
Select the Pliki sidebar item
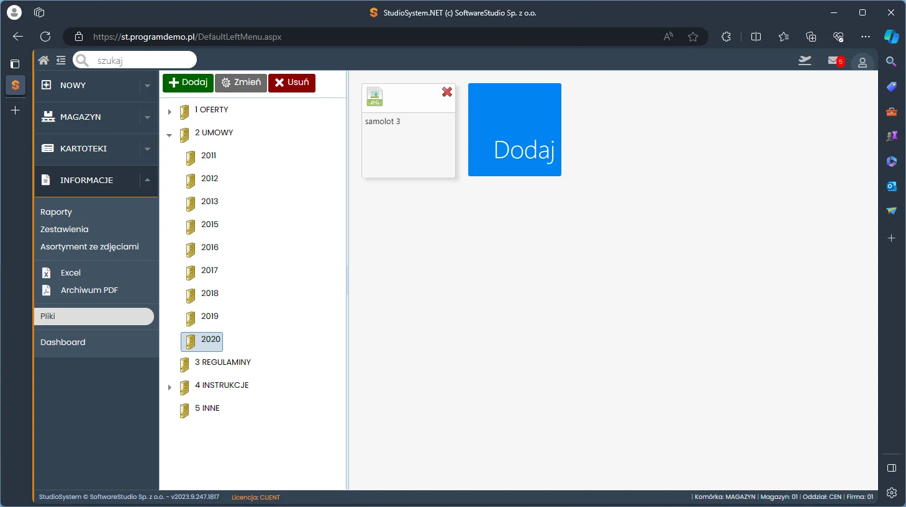(x=94, y=316)
